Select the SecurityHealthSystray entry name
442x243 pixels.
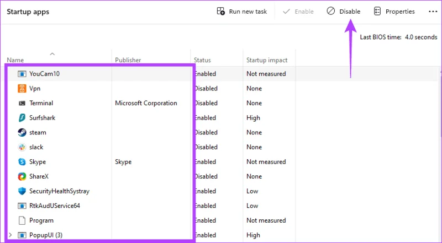[60, 191]
